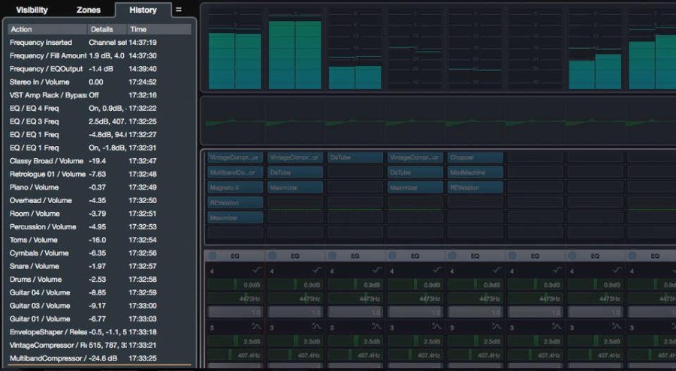The height and width of the screenshot is (371, 676).
Task: Select the MultibandCompressor -24.6 dB history row
Action: pyautogui.click(x=100, y=358)
